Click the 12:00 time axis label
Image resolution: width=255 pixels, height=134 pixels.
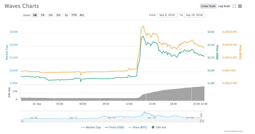pyautogui.click(x=129, y=104)
